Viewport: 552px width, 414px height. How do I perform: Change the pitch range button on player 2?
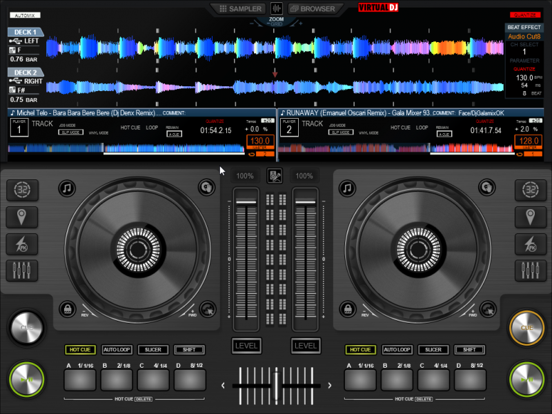(535, 121)
